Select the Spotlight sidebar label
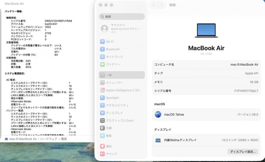Viewport: 265px width, 162px height. [x=112, y=98]
